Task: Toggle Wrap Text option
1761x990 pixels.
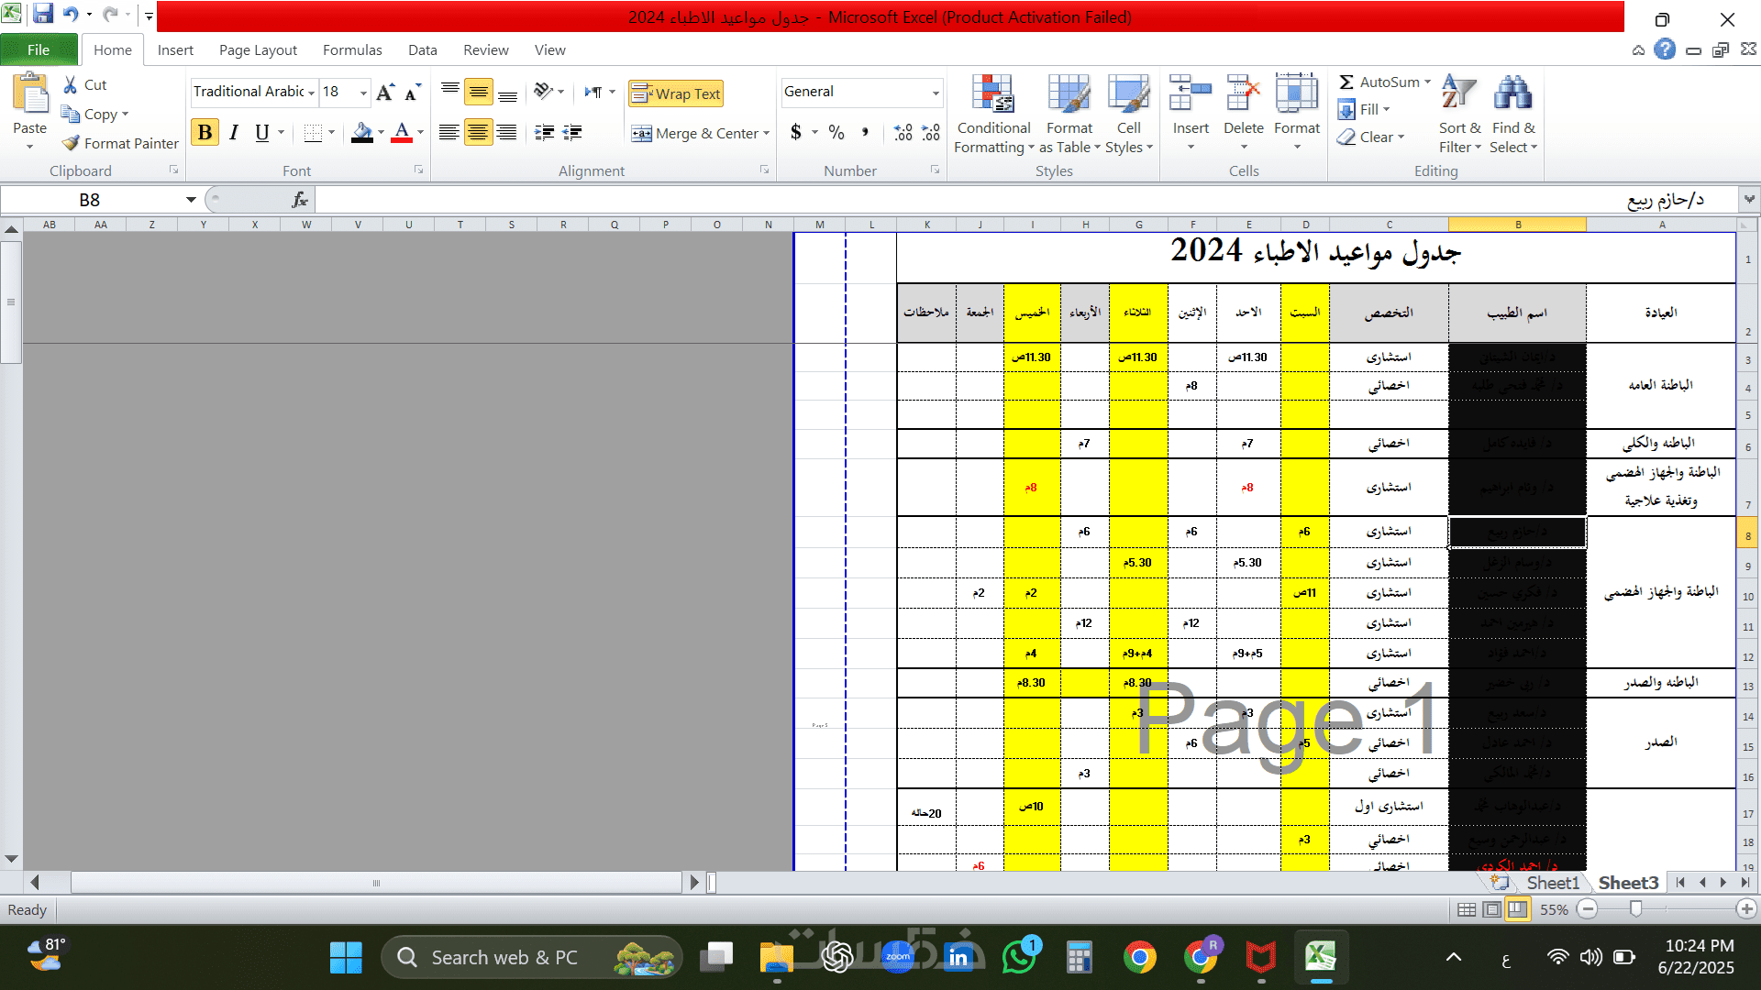Action: click(676, 93)
